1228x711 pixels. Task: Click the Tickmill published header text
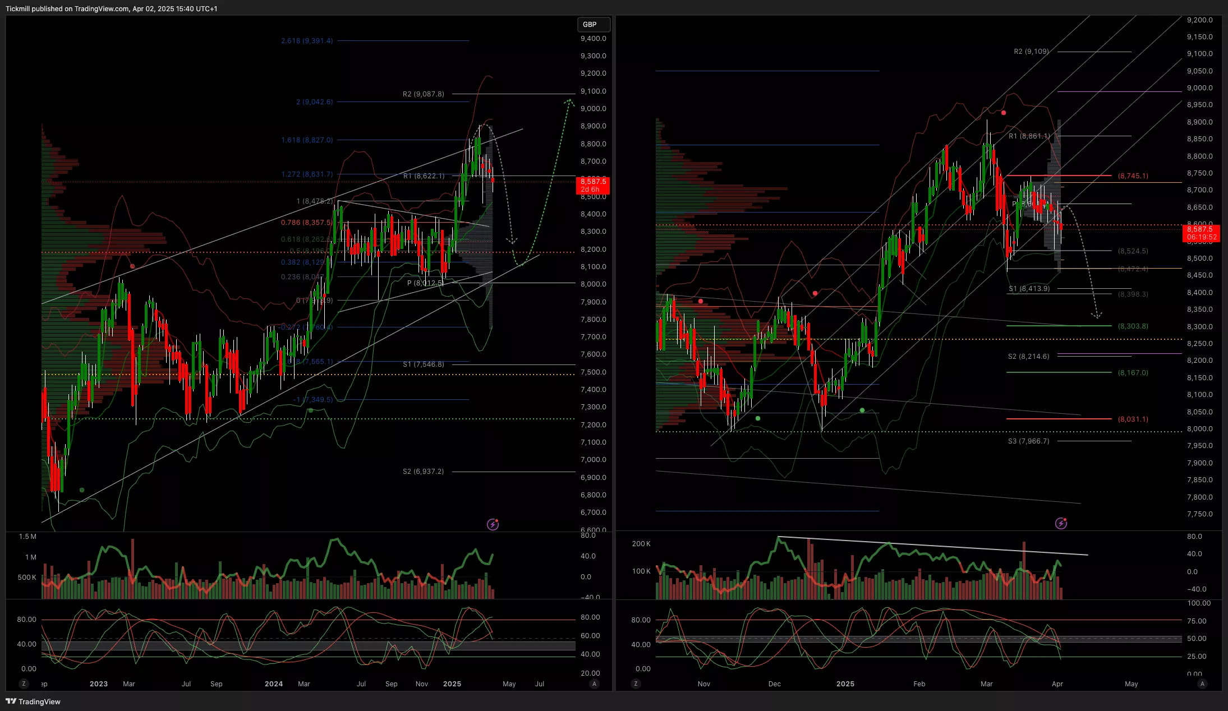tap(111, 8)
